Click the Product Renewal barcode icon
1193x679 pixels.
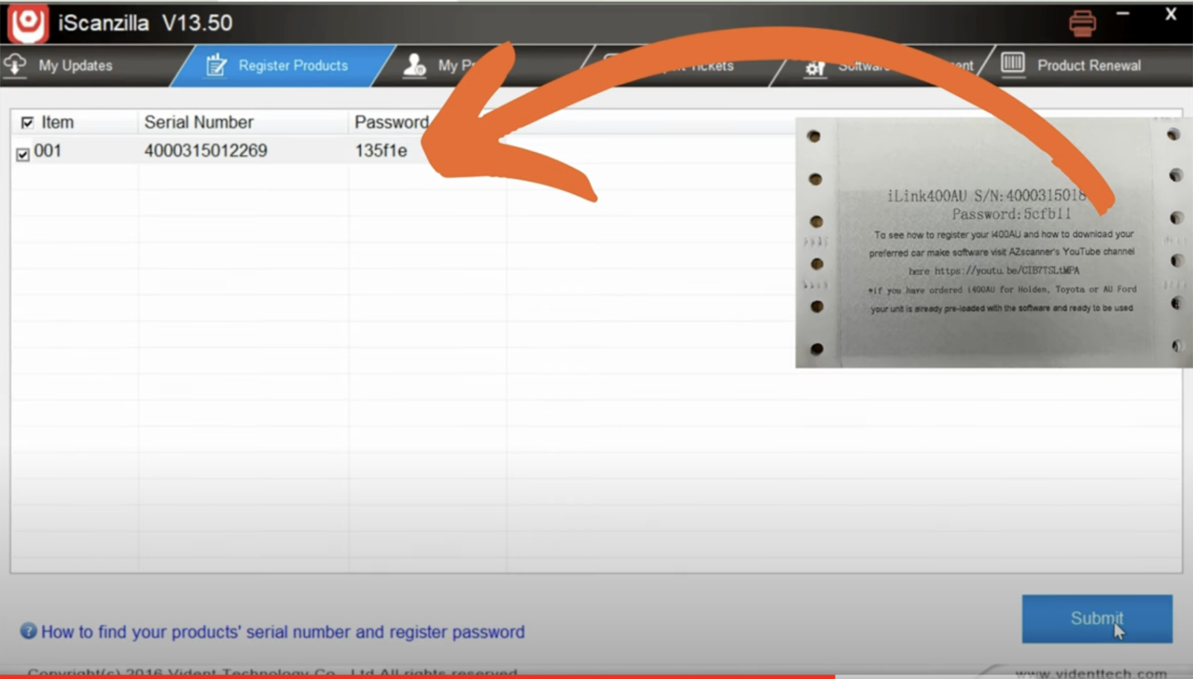(1013, 63)
